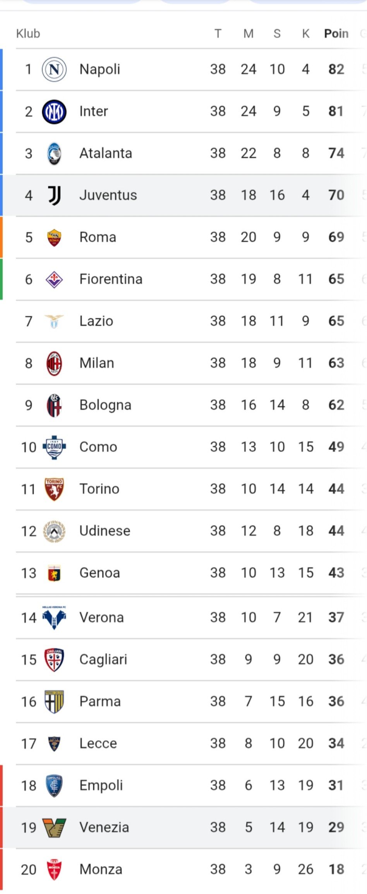Screen dimensions: 367x894
Task: Click the Atalanta club crest
Action: [x=54, y=154]
